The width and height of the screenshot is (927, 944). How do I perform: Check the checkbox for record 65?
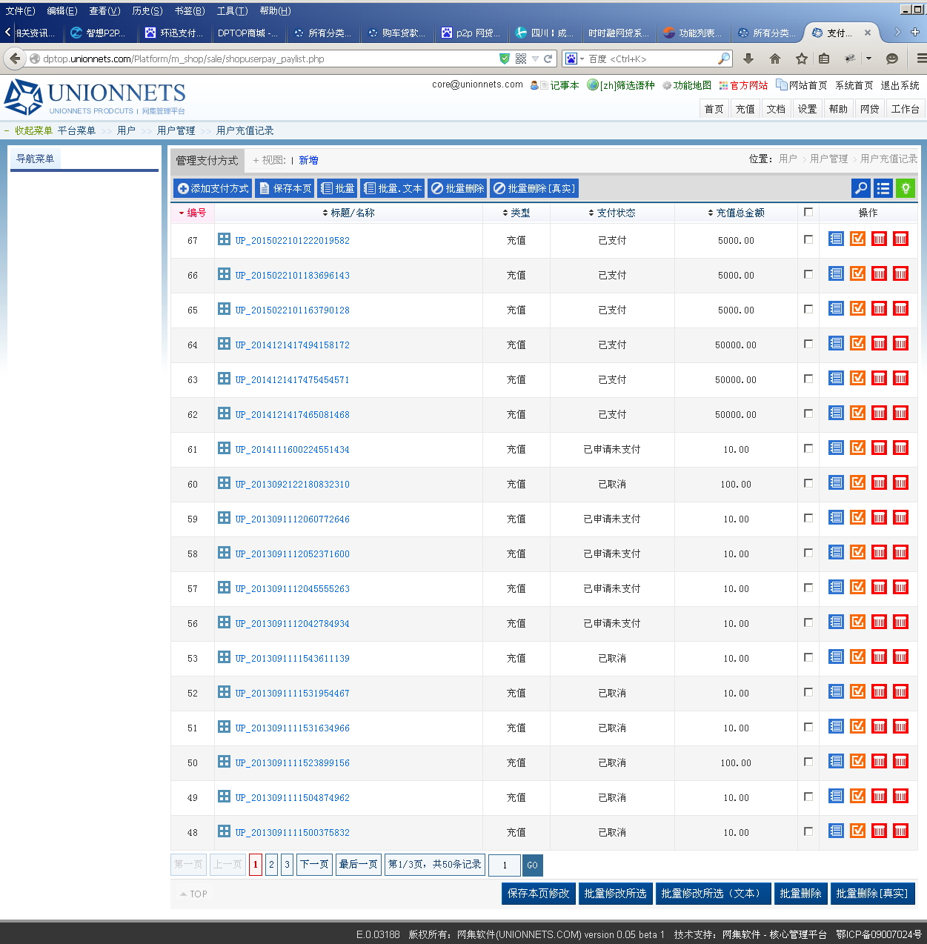(808, 309)
